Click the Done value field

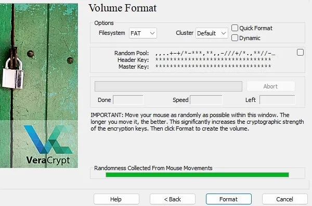pos(128,100)
